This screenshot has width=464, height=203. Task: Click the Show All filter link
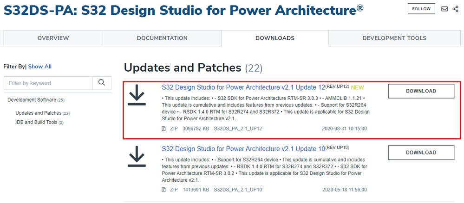[39, 67]
